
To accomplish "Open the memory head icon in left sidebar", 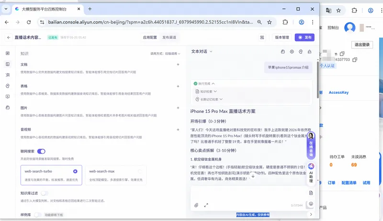I will coord(8,86).
